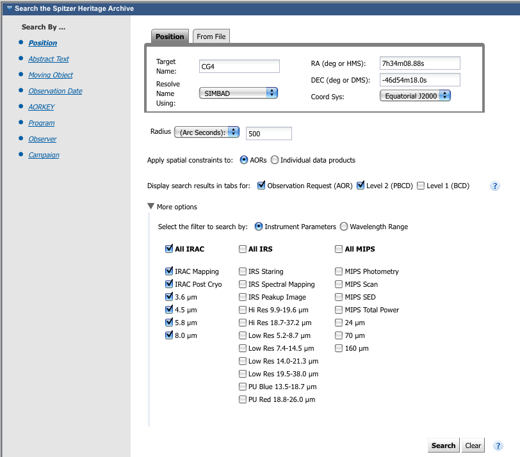Collapse the Search the Spitzer Heritage Archive panel
The width and height of the screenshot is (520, 457).
pos(9,8)
